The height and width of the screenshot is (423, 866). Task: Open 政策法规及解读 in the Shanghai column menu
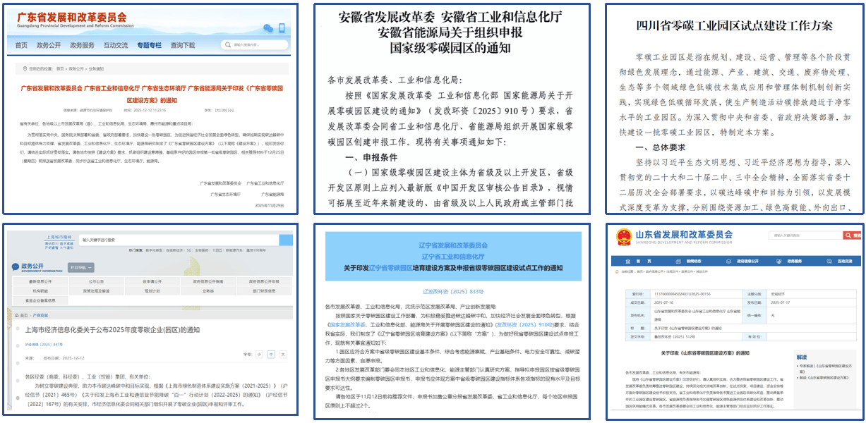coord(97,290)
